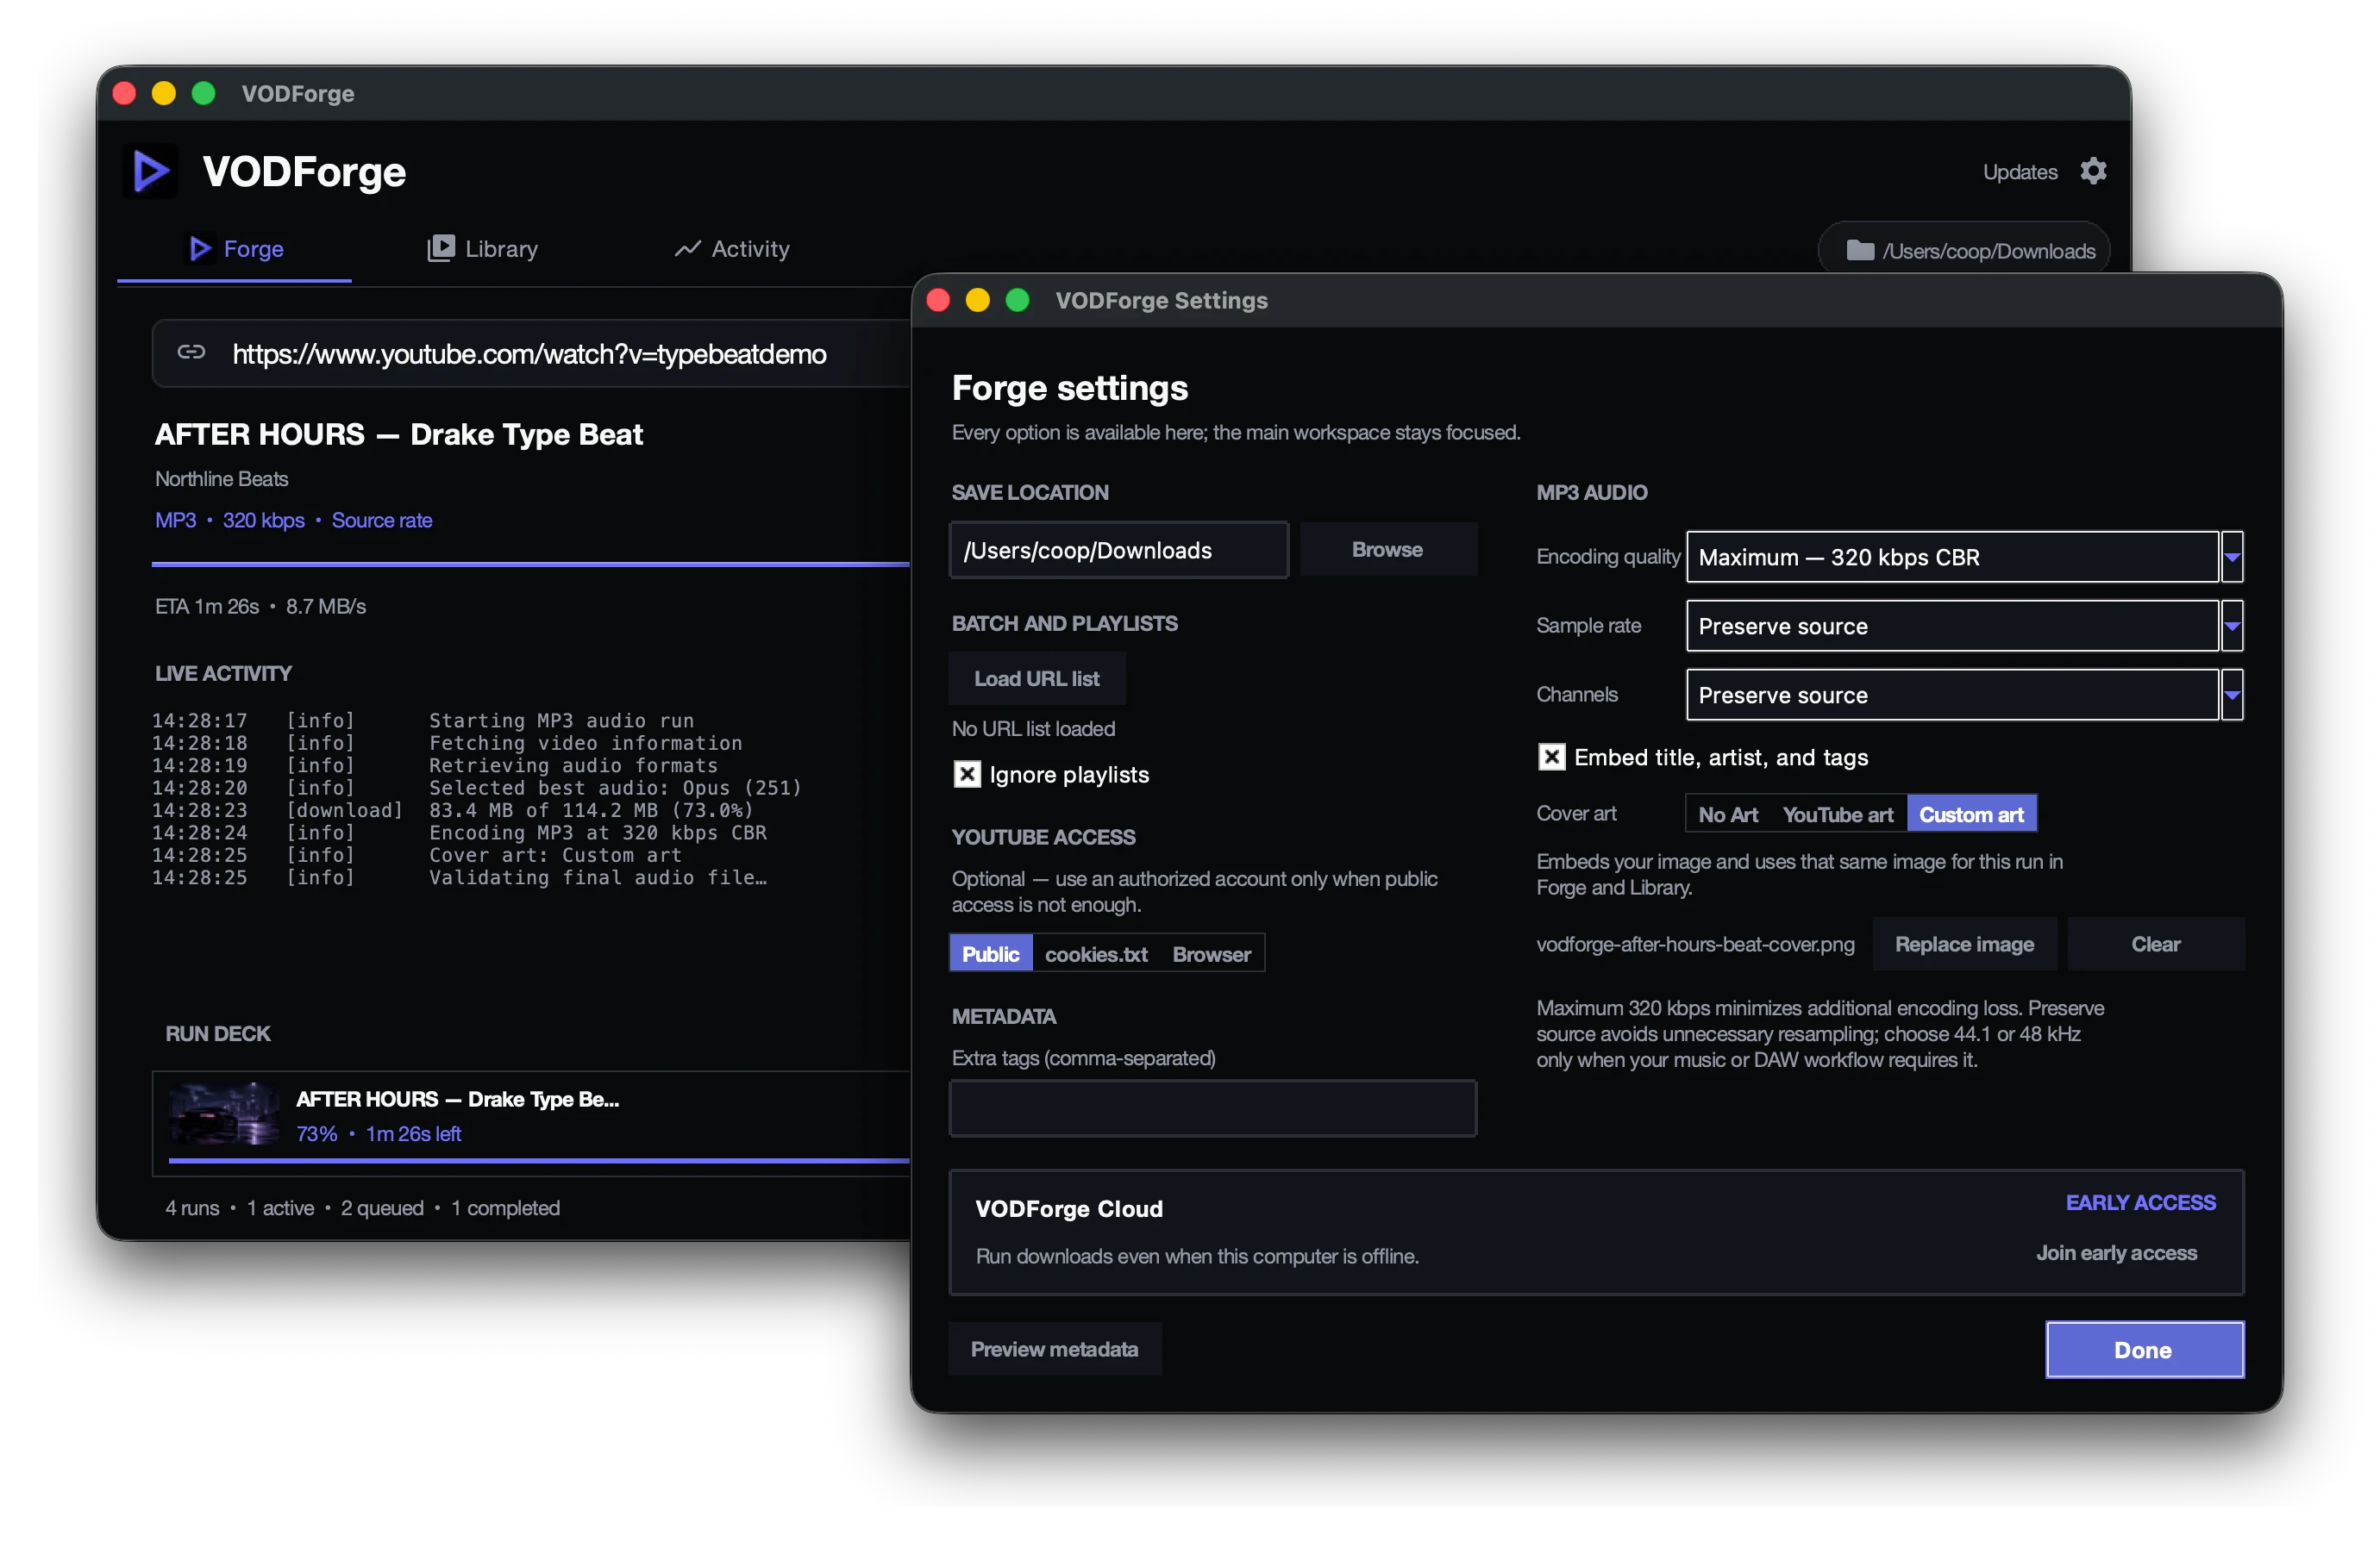This screenshot has width=2380, height=1541.
Task: Click Browse for save location
Action: (x=1387, y=550)
